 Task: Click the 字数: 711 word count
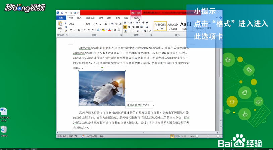click(x=74, y=136)
